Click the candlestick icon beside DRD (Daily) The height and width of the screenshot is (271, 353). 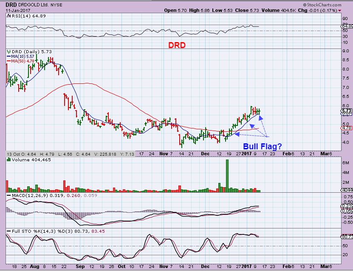9,51
